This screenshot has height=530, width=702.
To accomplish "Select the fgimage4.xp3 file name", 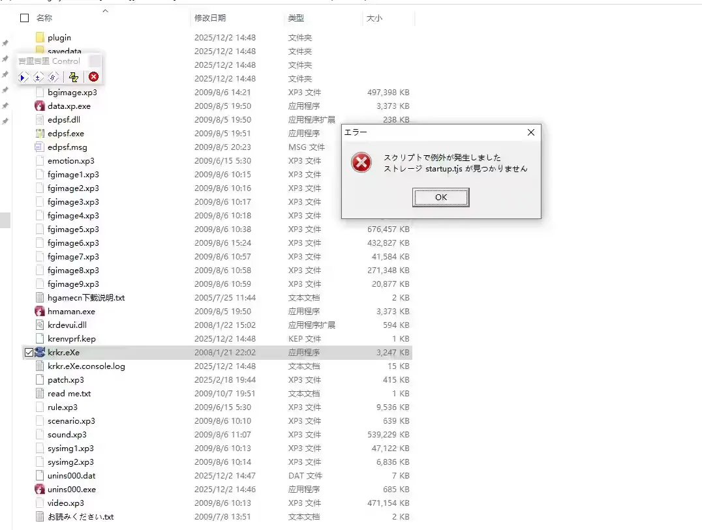I will (x=74, y=215).
